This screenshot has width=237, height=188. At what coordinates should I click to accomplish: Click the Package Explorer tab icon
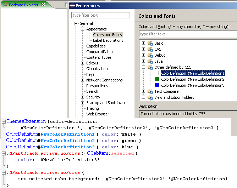[x=5, y=5]
